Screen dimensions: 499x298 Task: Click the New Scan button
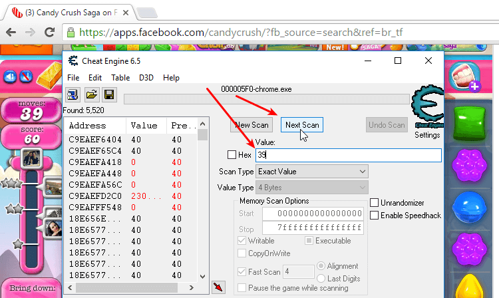(251, 125)
